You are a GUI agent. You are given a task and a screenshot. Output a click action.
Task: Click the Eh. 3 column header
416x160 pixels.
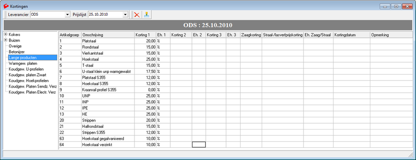click(x=233, y=35)
